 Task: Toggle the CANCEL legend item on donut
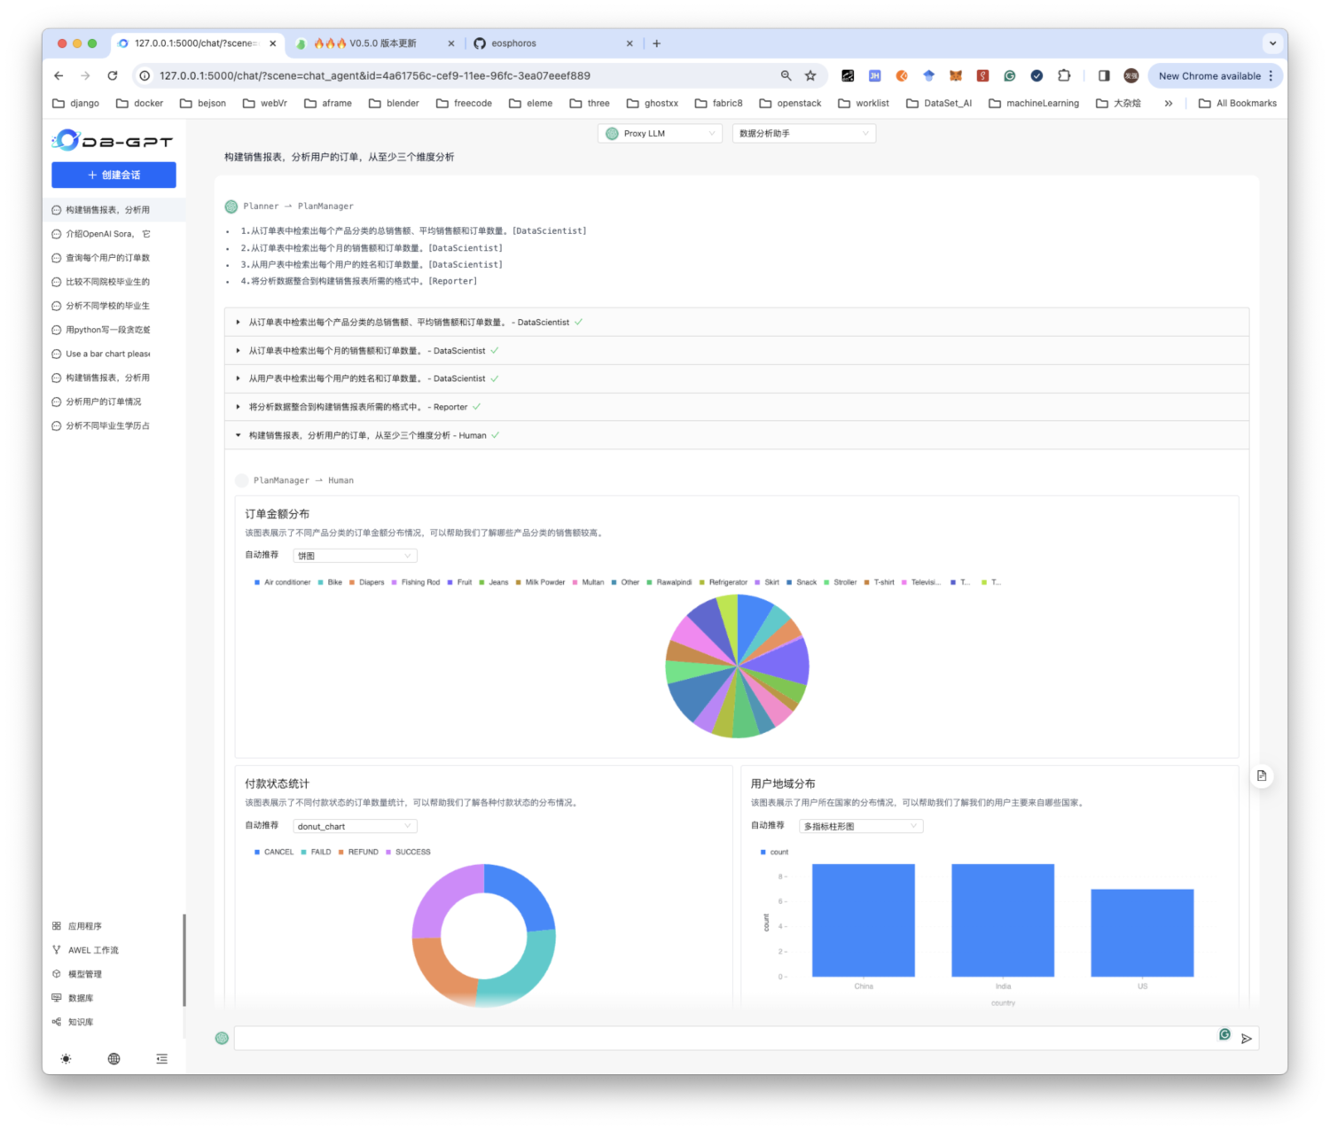click(x=274, y=852)
